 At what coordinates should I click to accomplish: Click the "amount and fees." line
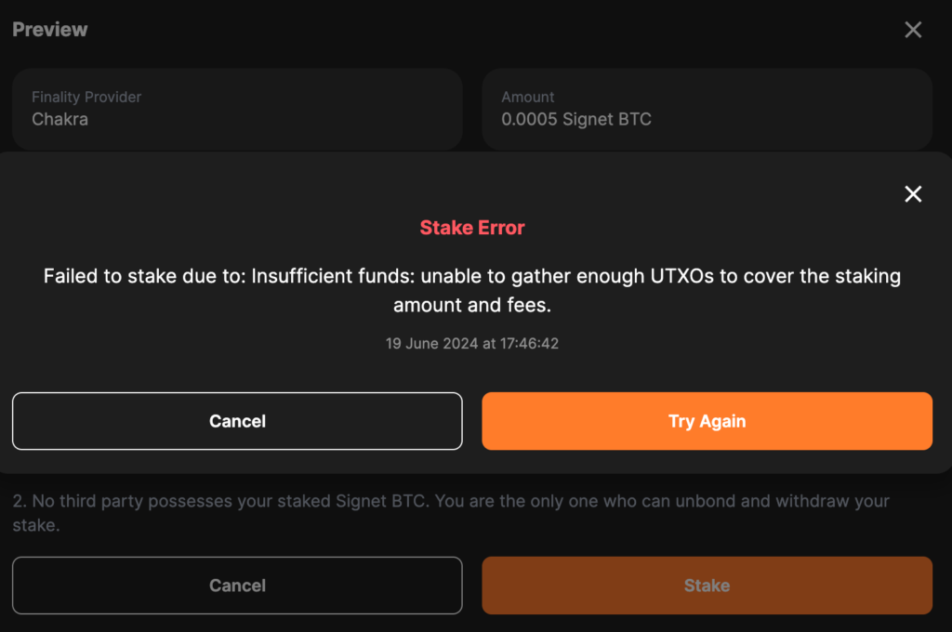tap(472, 305)
